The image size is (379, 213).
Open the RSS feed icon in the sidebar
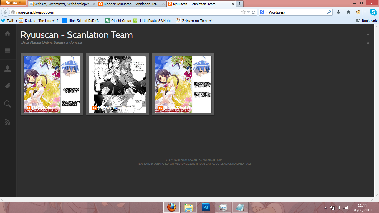pos(7,122)
